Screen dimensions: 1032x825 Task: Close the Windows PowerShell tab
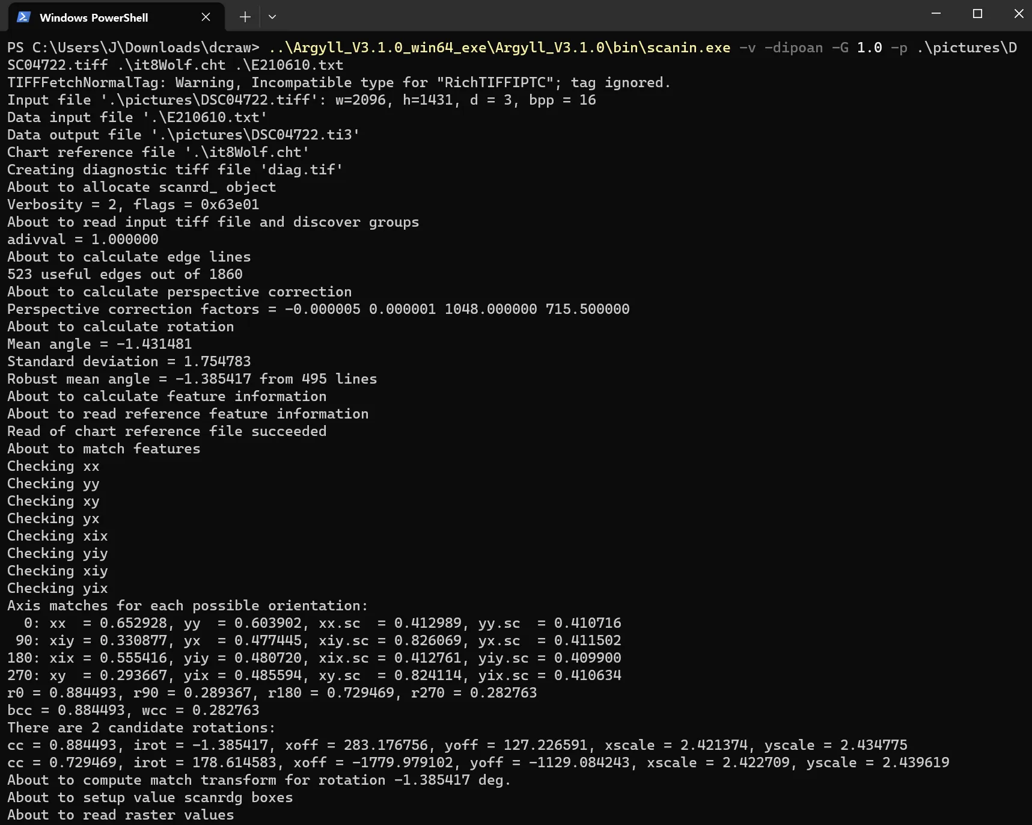click(x=206, y=17)
